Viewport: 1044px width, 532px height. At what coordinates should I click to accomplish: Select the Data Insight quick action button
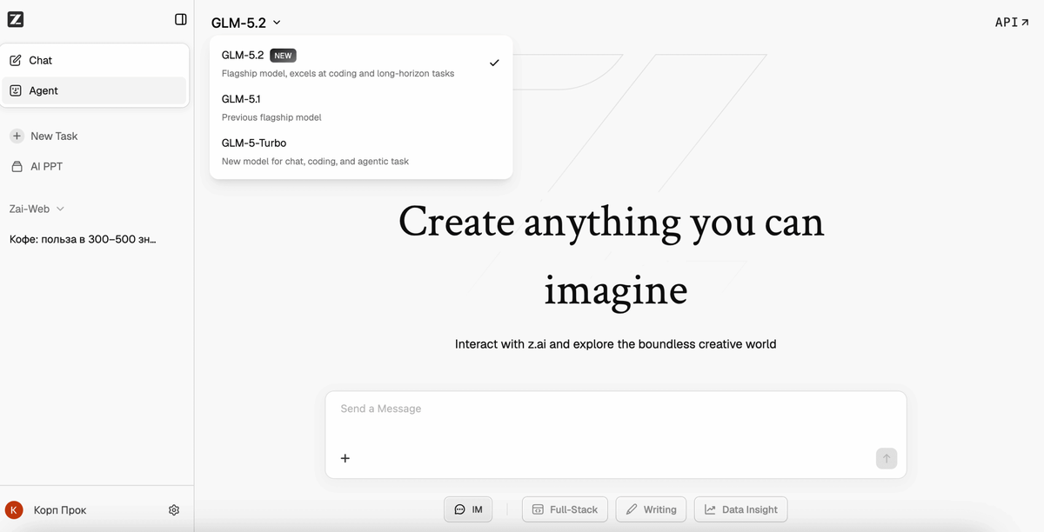[740, 509]
